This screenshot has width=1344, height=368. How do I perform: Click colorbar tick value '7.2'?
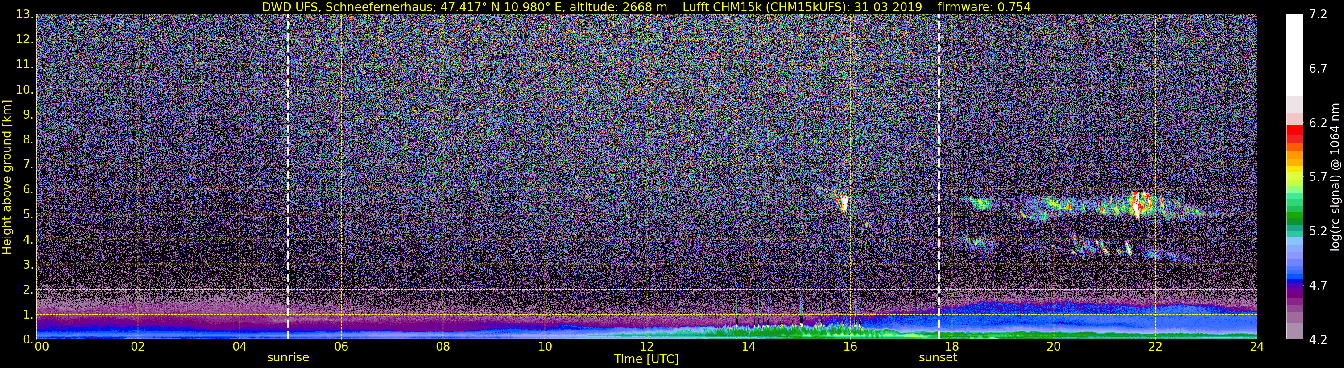tap(1318, 15)
